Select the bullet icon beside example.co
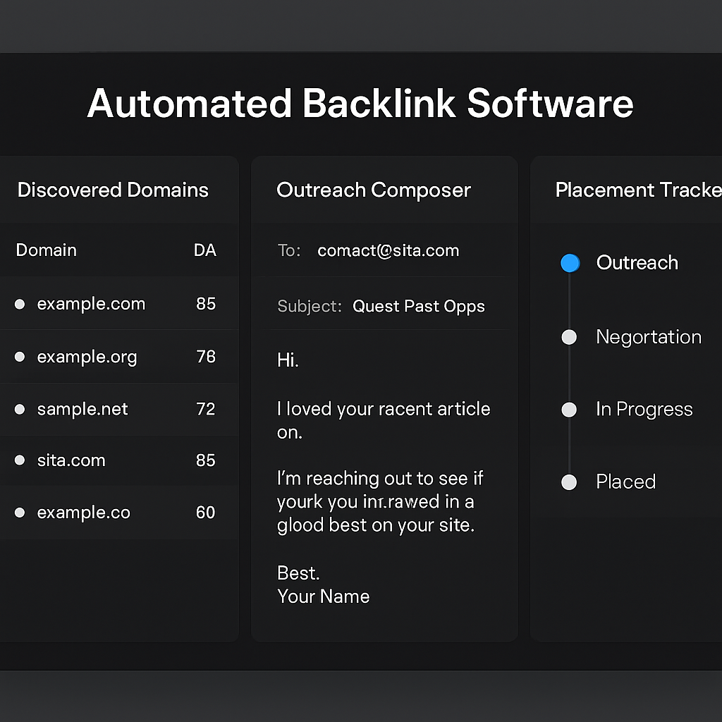 (x=20, y=513)
